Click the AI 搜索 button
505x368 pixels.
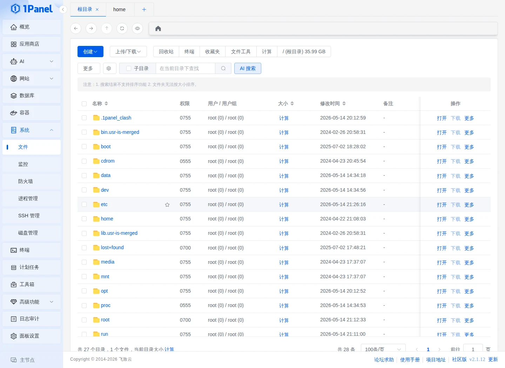tap(248, 68)
